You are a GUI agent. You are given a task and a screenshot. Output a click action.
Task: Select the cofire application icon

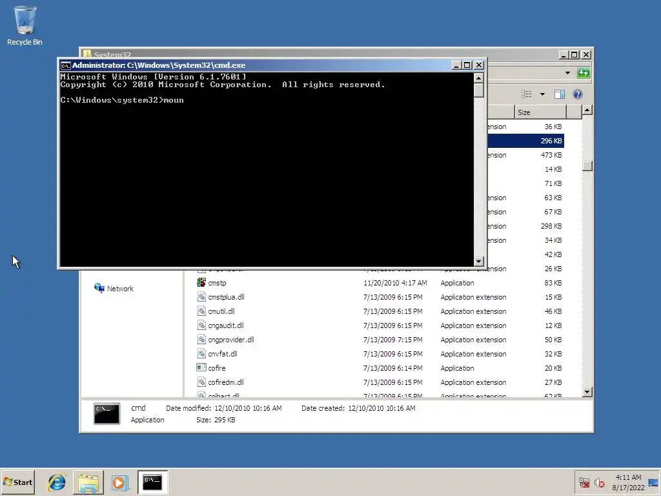tap(201, 367)
